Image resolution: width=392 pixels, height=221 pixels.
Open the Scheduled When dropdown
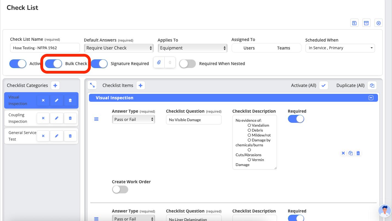(340, 48)
